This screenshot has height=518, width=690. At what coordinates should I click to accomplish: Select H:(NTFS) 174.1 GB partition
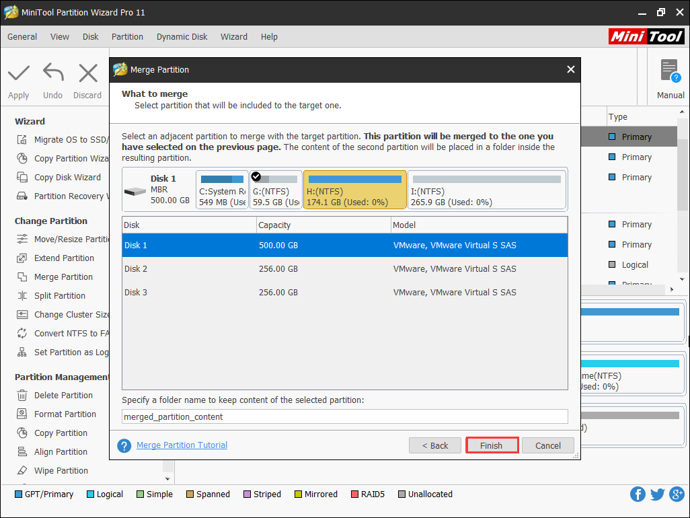[x=355, y=190]
